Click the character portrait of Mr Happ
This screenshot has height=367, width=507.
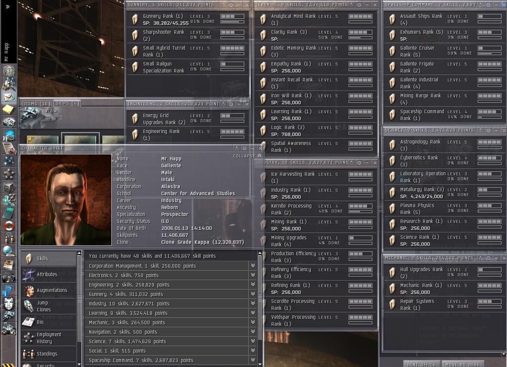pos(66,200)
